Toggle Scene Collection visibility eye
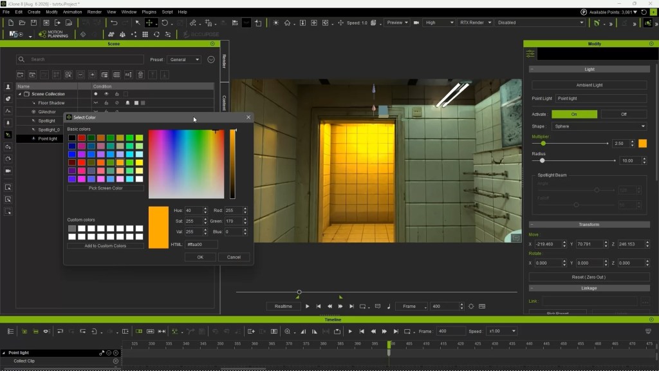The height and width of the screenshot is (371, 659). click(106, 94)
